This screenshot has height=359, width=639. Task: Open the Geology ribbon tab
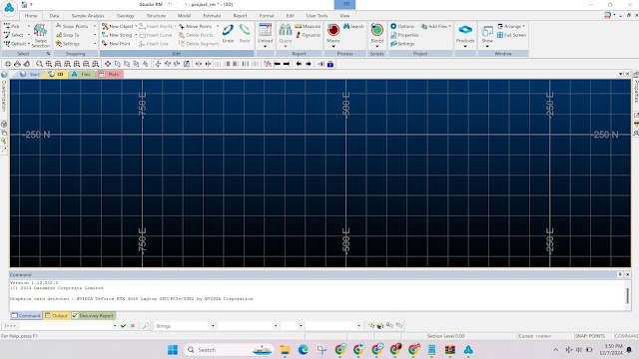126,16
